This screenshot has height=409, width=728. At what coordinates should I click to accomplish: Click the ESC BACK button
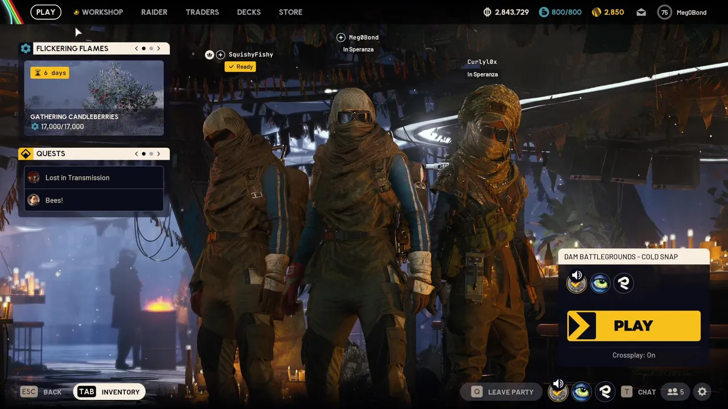(41, 391)
